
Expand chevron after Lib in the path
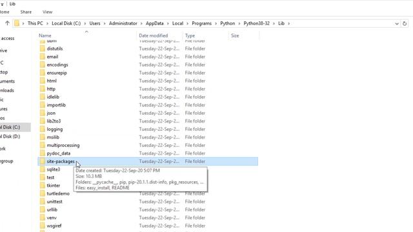pyautogui.click(x=289, y=24)
